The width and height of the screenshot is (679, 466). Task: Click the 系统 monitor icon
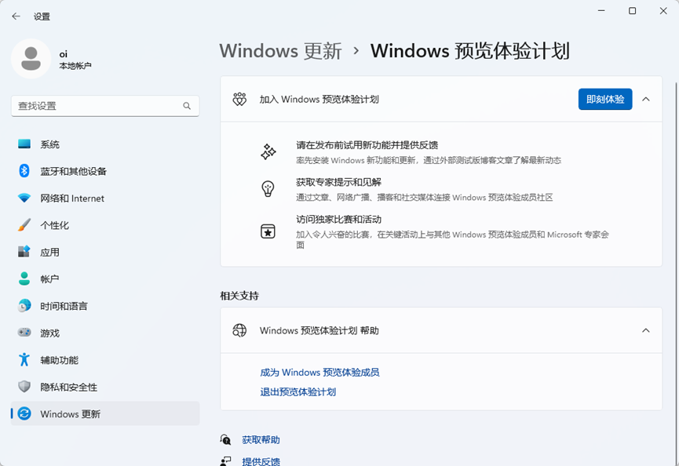pyautogui.click(x=24, y=144)
